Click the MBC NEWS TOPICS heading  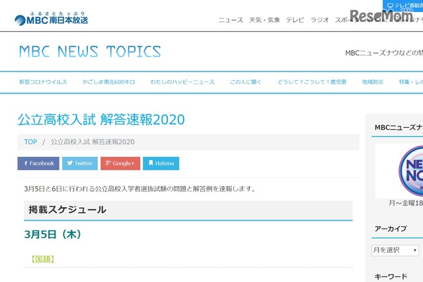pos(90,52)
